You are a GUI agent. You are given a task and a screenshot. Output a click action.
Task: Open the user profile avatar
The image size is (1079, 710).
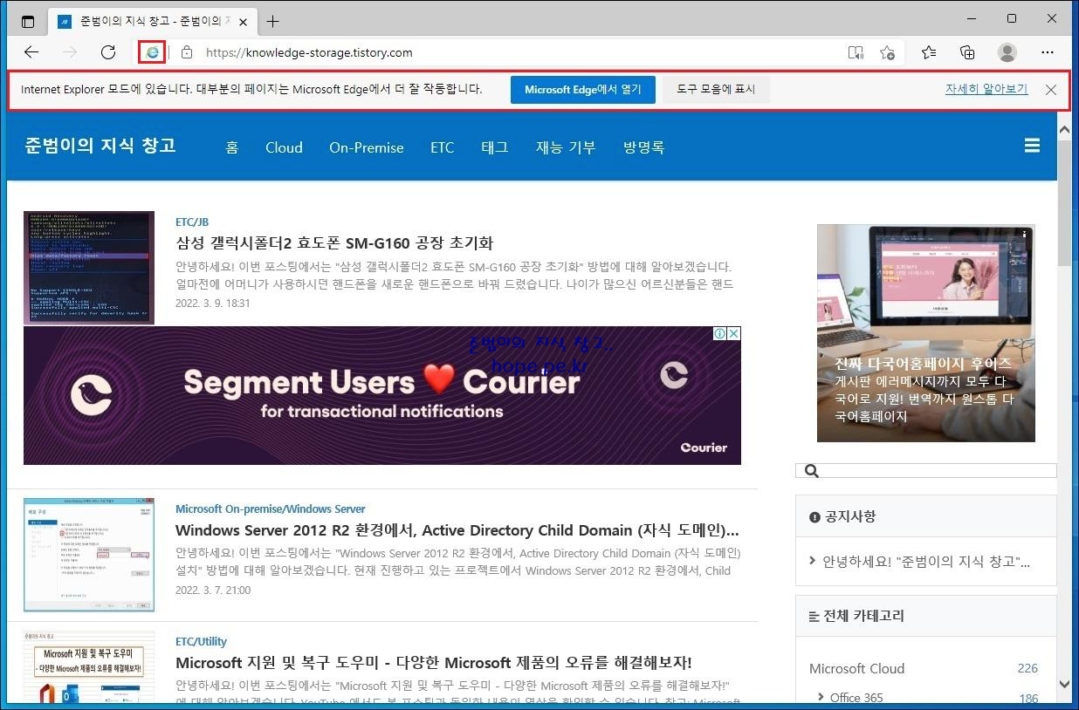[1007, 52]
